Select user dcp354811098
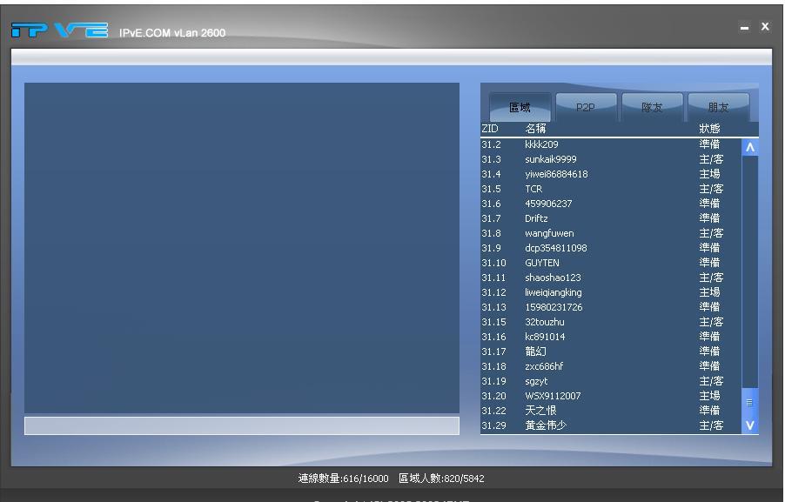Image resolution: width=785 pixels, height=502 pixels. (611, 248)
